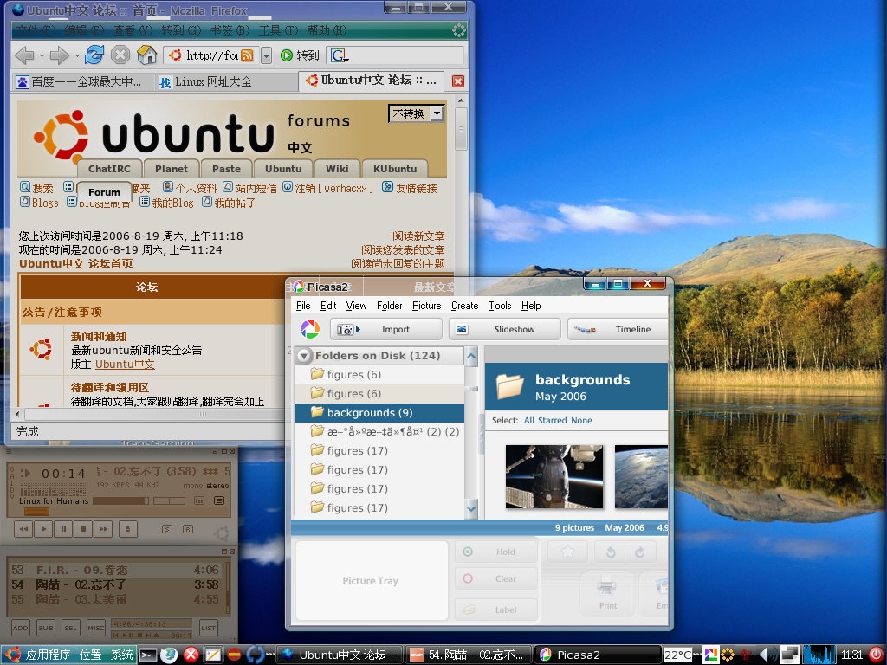Click the Picasa colorful logo icon
Screen dimensions: 887x665
click(x=309, y=328)
